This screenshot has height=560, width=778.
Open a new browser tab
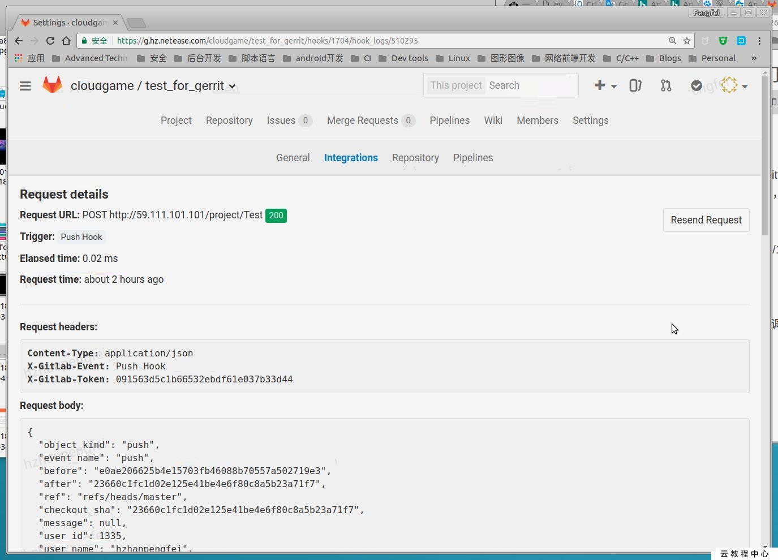136,23
